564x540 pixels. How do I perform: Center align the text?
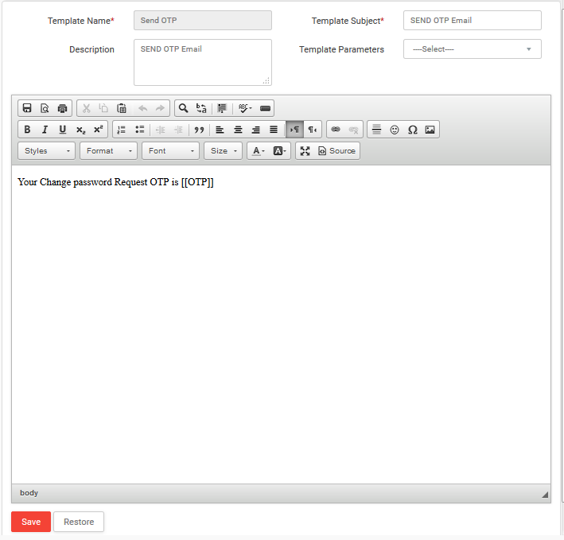coord(238,130)
